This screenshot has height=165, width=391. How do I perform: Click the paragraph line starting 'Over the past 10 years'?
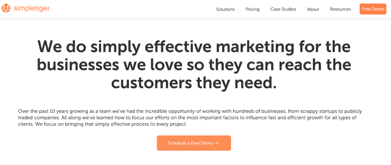[190, 111]
